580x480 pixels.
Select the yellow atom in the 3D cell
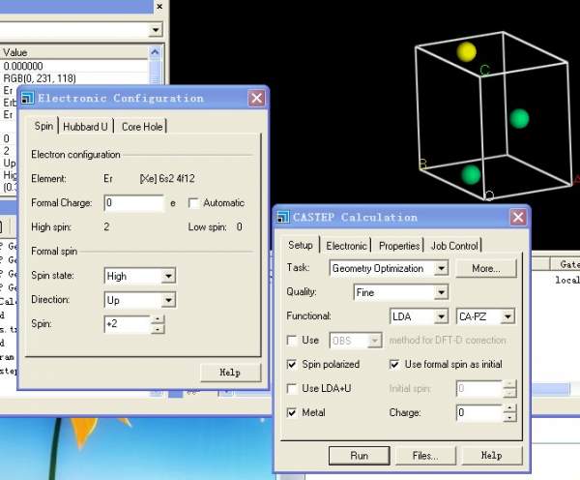(x=466, y=51)
